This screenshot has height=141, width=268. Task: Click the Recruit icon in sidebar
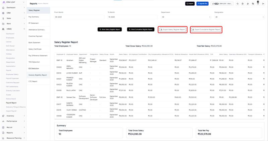click(3, 127)
